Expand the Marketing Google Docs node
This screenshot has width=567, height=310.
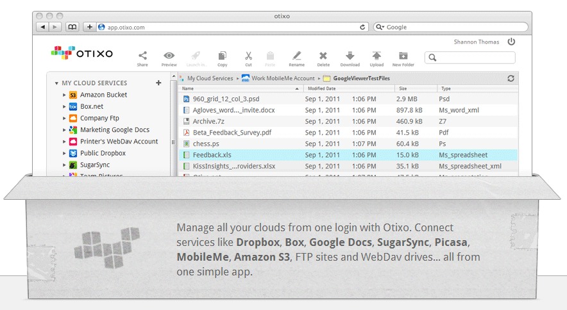pos(64,130)
